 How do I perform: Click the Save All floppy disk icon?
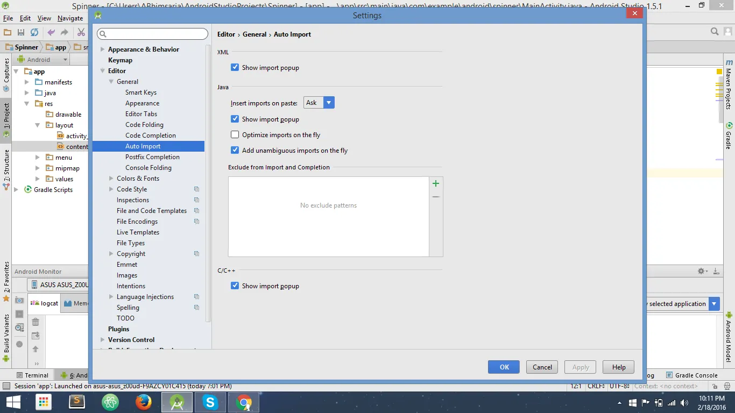[21, 32]
